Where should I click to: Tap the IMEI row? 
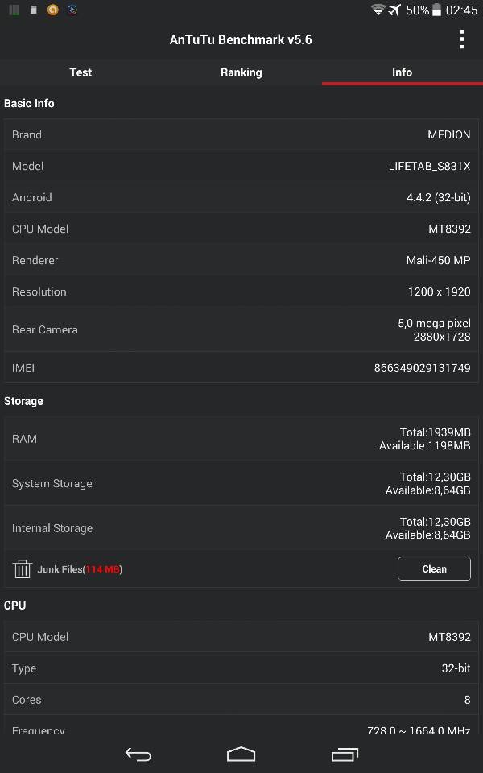pyautogui.click(x=241, y=368)
